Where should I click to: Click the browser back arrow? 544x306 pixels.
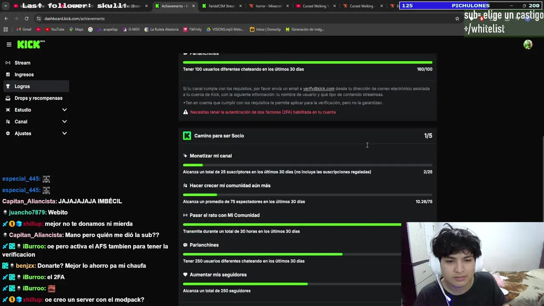[6, 19]
